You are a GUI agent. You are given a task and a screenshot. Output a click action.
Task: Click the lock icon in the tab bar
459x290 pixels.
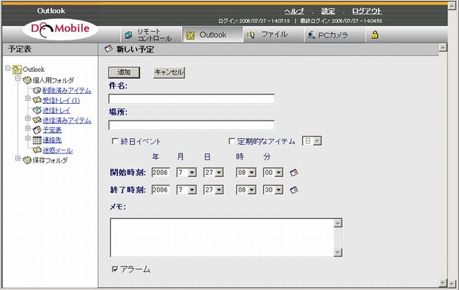pos(375,35)
